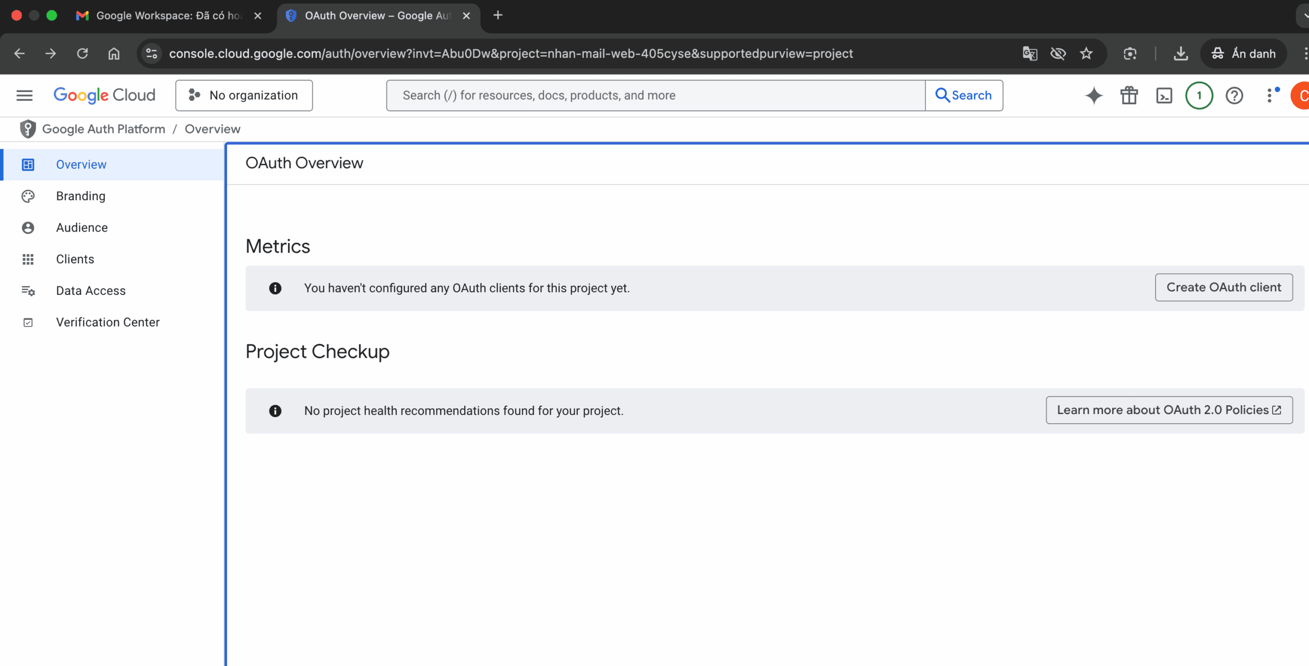1309x666 pixels.
Task: Open Learn more about OAuth 2.0 Policies
Action: click(1169, 410)
